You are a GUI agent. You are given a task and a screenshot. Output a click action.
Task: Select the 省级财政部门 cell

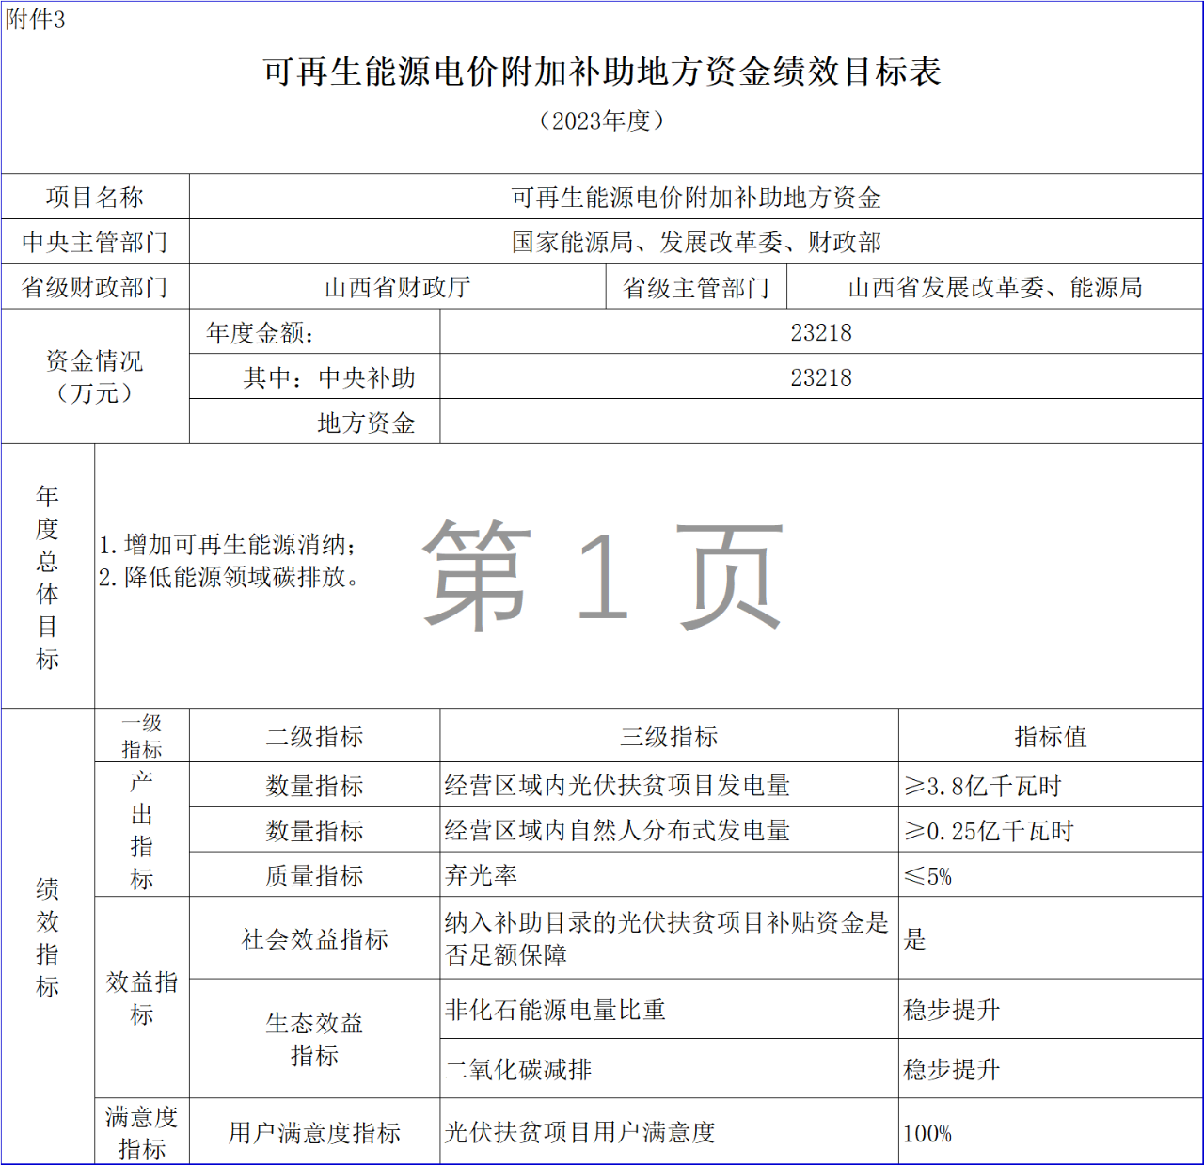(95, 287)
